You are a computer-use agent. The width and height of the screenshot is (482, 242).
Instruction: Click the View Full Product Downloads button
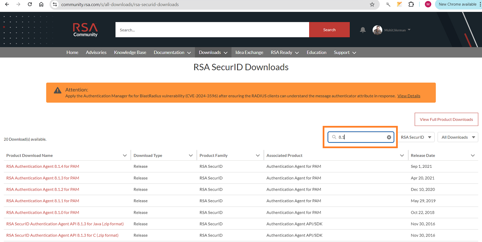[446, 119]
